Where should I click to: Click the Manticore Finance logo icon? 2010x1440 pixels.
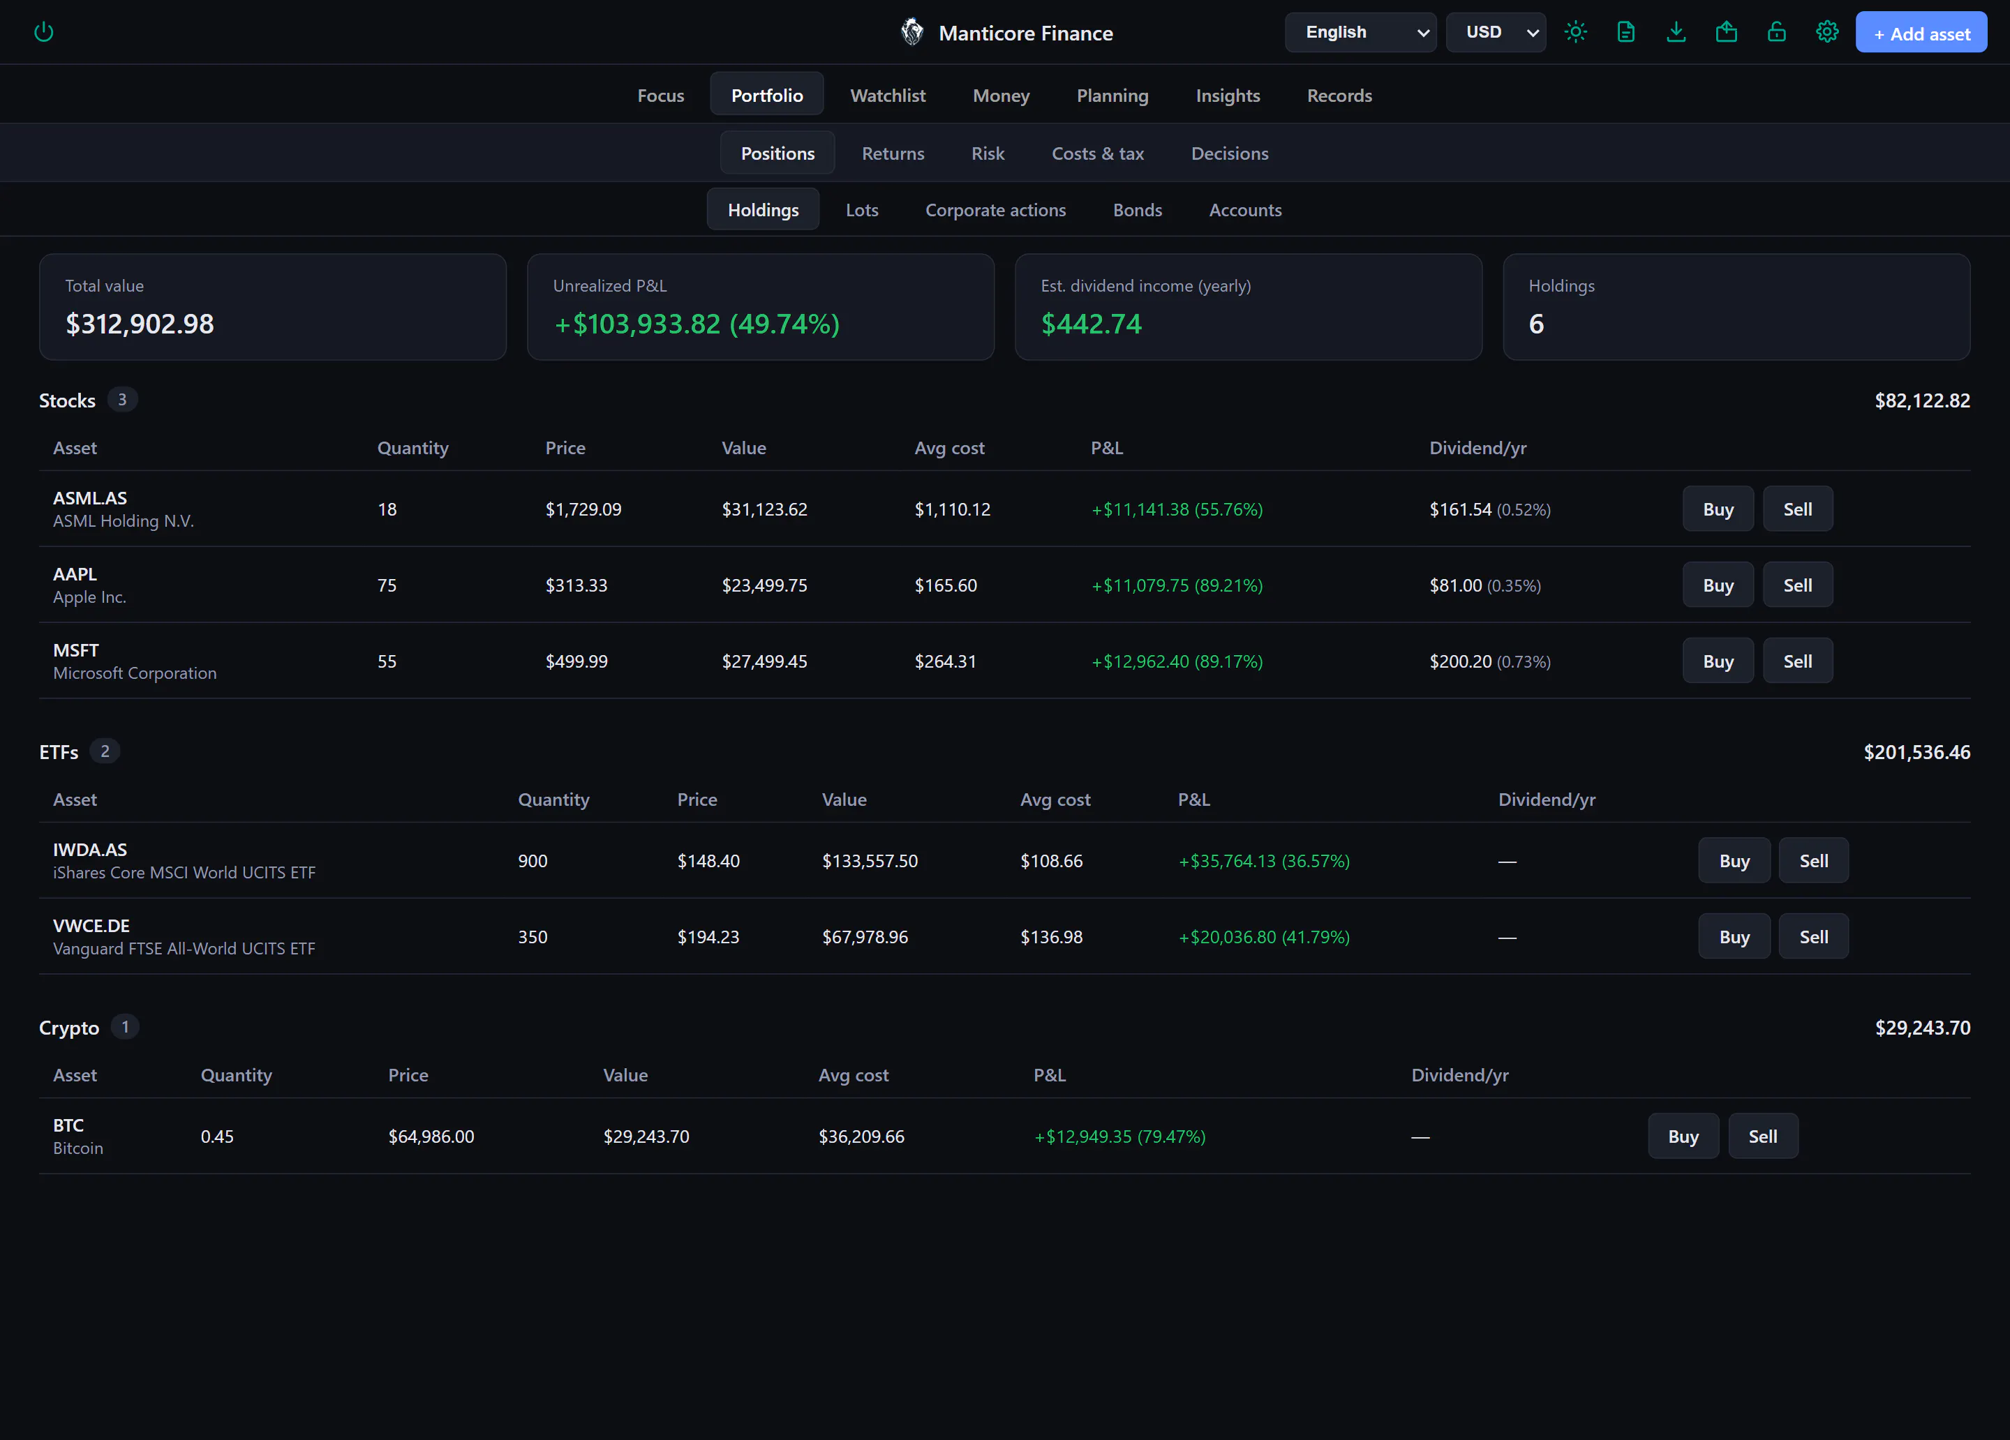tap(912, 33)
